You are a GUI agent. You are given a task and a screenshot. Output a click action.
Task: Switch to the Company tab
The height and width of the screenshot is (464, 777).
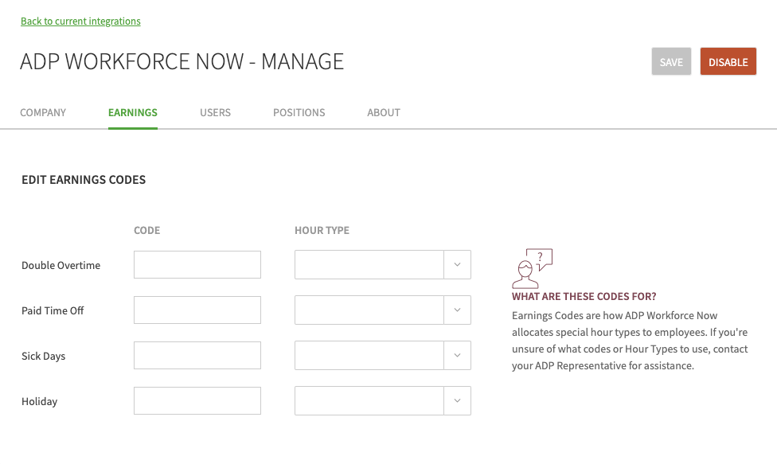coord(43,112)
